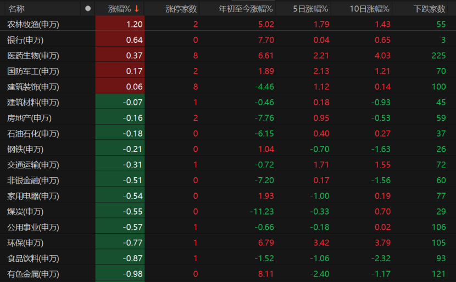The height and width of the screenshot is (282, 456).
Task: Sort by the 名称 column header
Action: (x=16, y=9)
